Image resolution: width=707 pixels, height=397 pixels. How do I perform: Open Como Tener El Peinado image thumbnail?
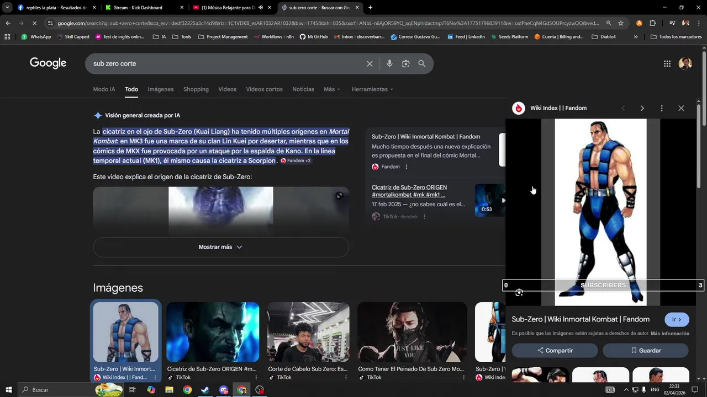tap(412, 332)
